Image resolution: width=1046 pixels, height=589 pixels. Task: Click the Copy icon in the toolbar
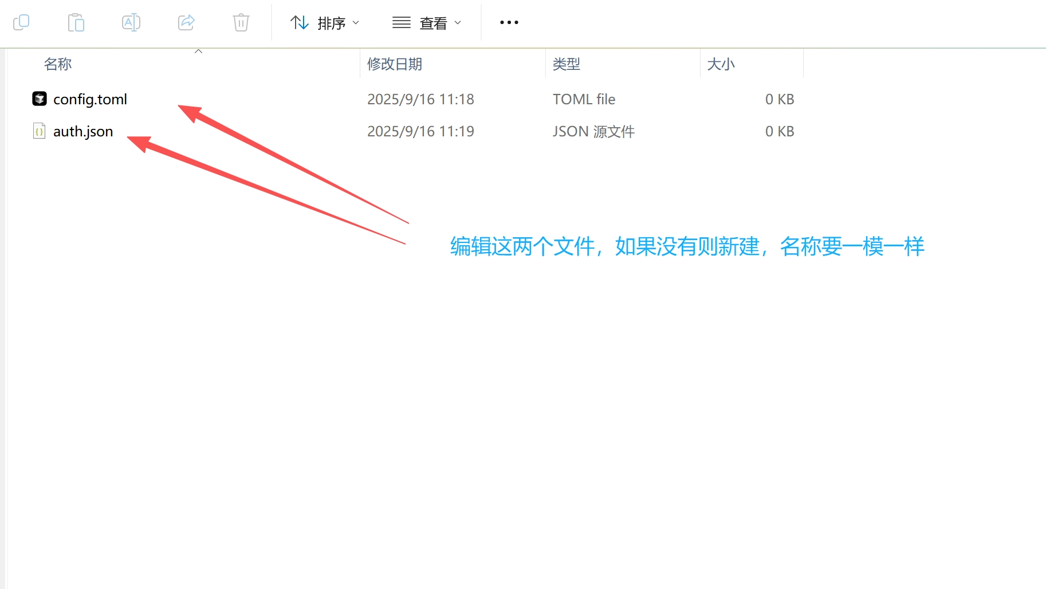coord(22,22)
